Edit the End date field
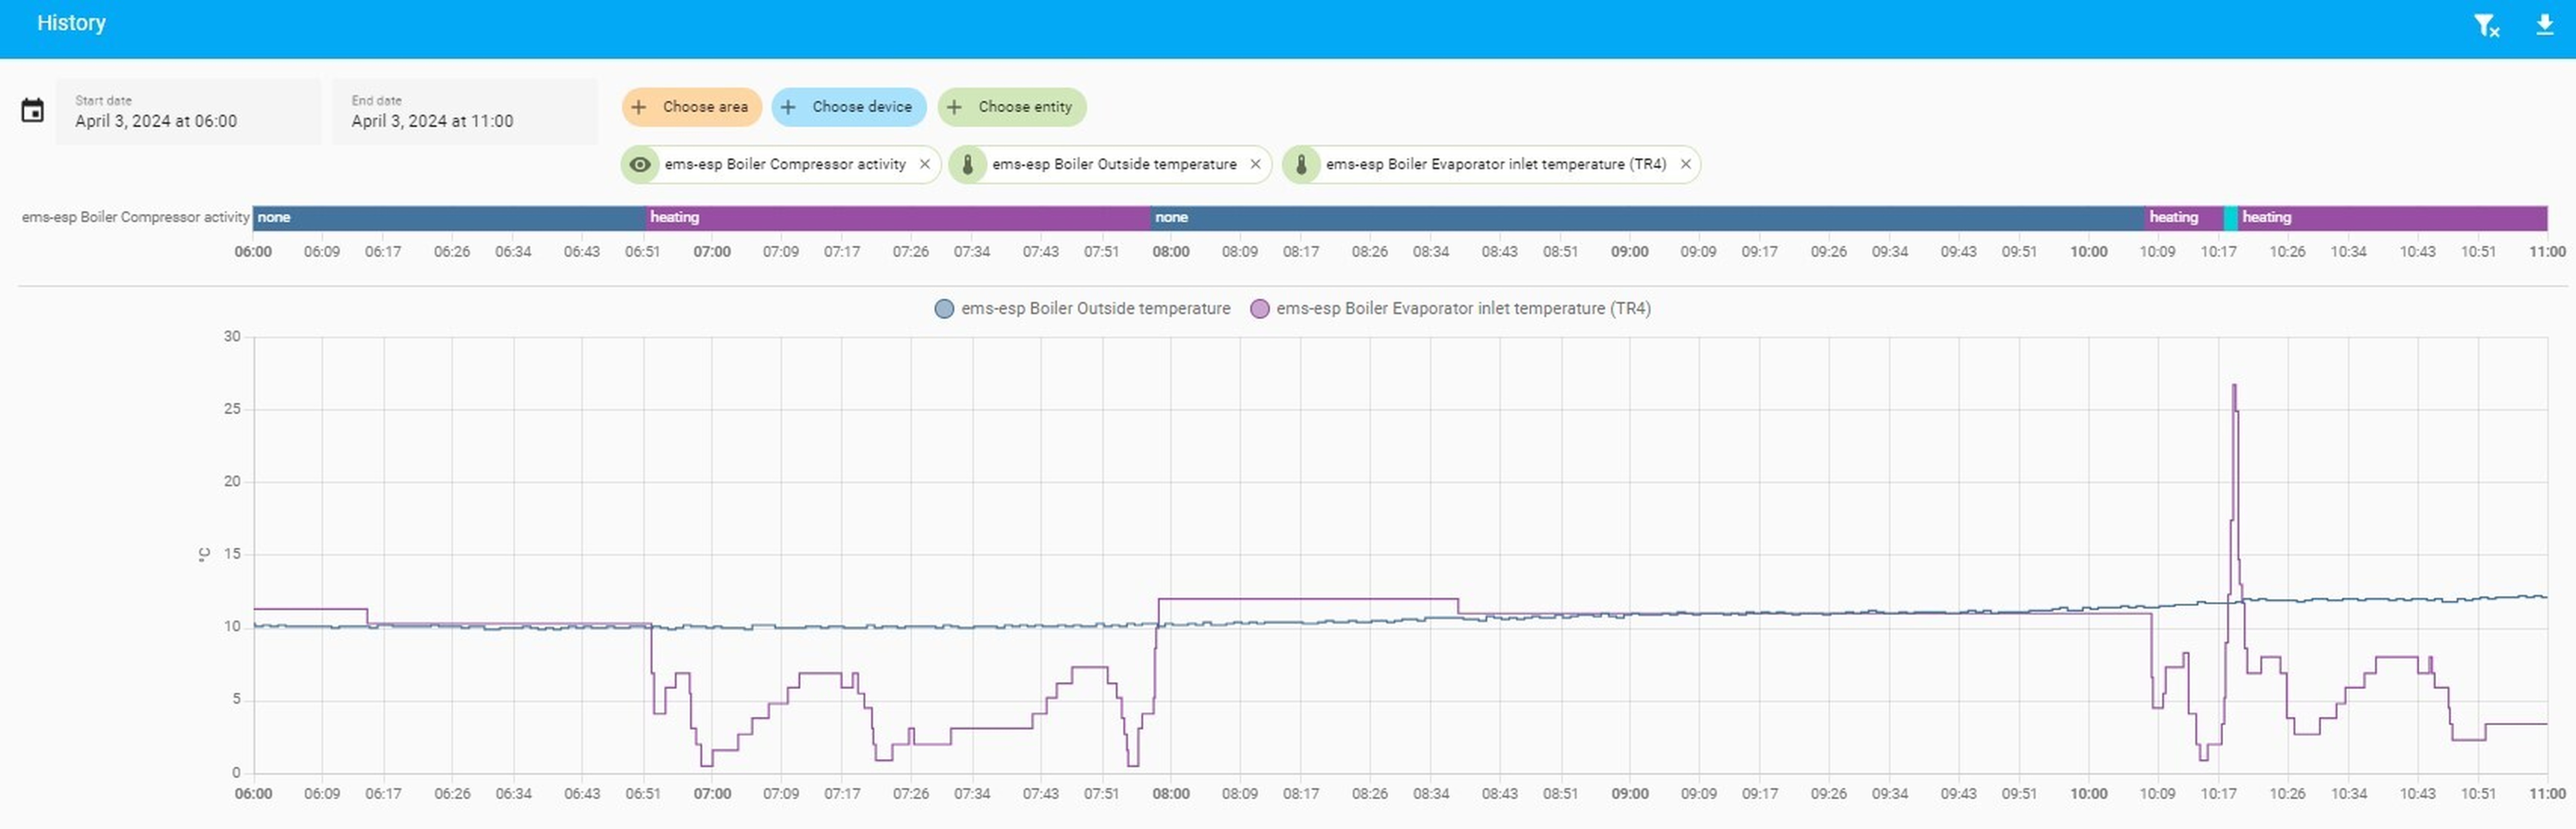 tap(465, 112)
